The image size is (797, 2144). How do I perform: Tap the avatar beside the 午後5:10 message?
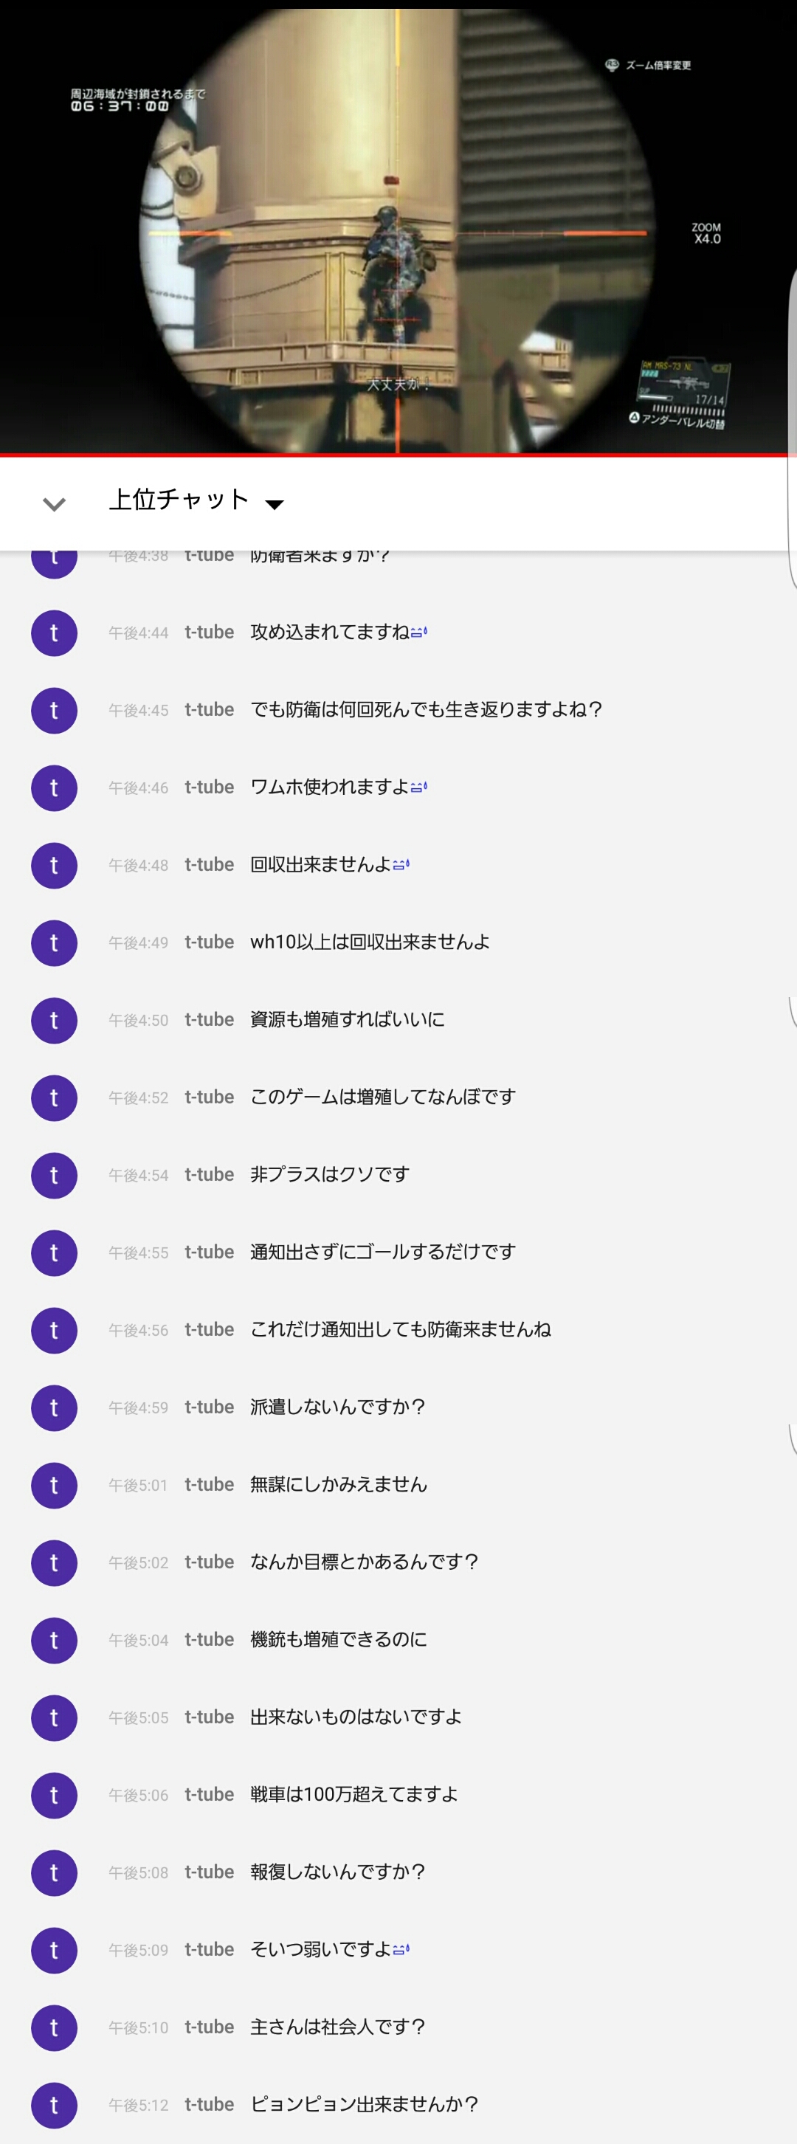click(54, 2027)
